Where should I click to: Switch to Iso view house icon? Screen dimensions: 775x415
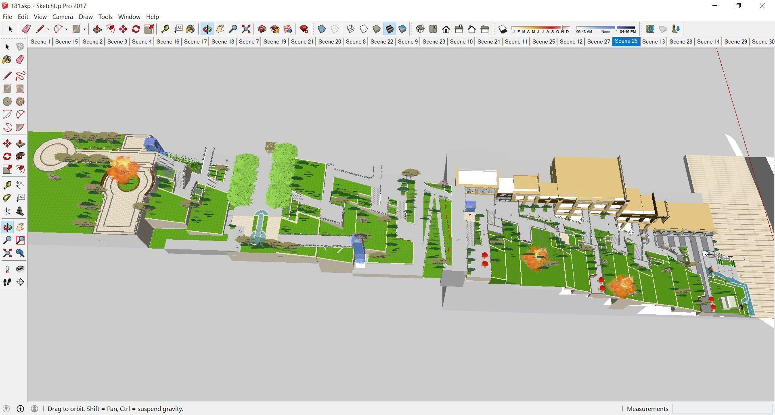pos(420,29)
